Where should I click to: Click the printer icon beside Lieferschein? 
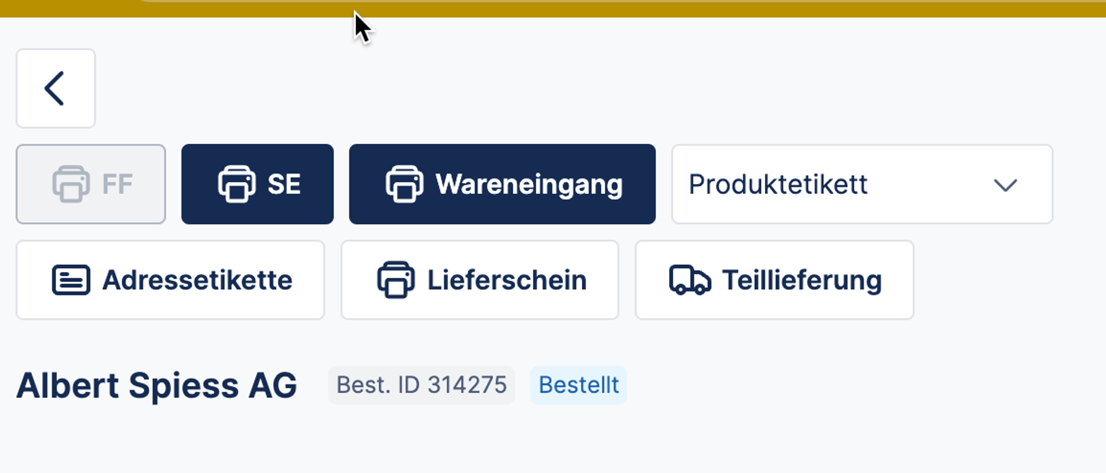click(395, 280)
